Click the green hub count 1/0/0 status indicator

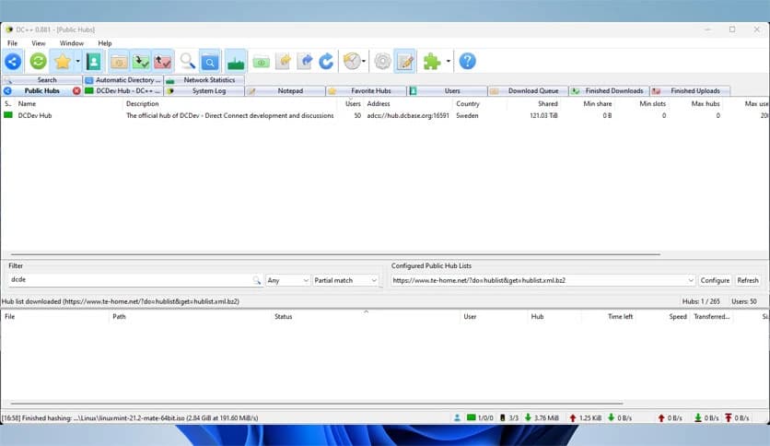pyautogui.click(x=480, y=418)
